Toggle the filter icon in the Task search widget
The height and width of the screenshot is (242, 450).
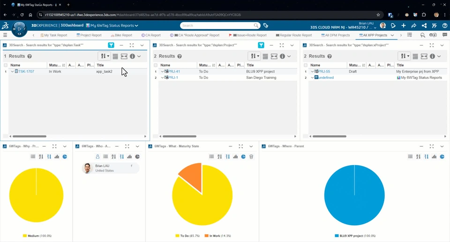[111, 45]
